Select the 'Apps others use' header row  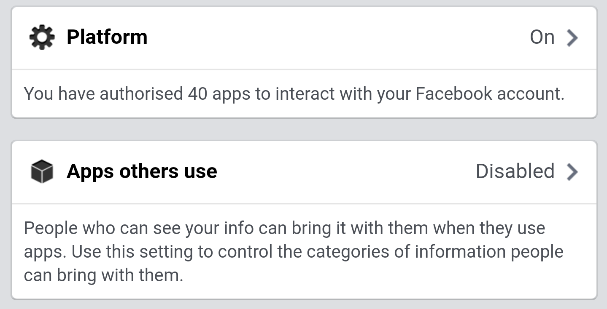(x=304, y=172)
